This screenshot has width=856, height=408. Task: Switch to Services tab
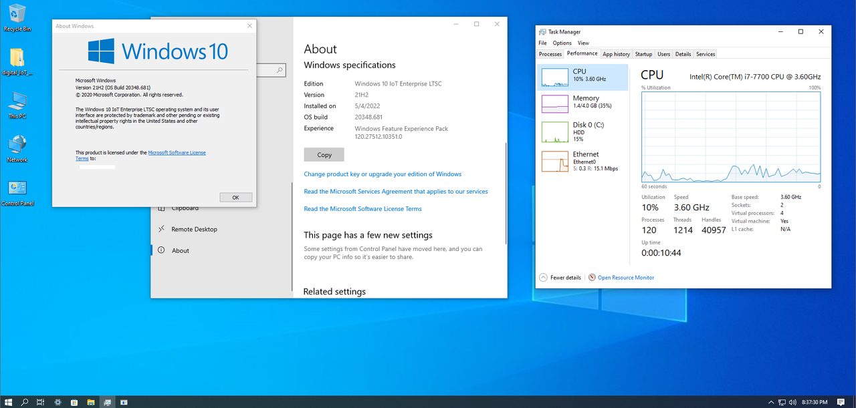click(x=706, y=54)
